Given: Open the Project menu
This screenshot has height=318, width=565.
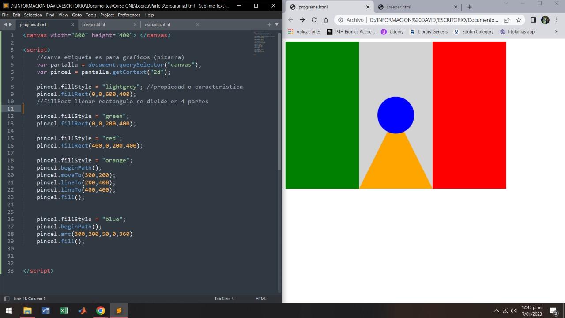Looking at the screenshot, I should (x=107, y=15).
